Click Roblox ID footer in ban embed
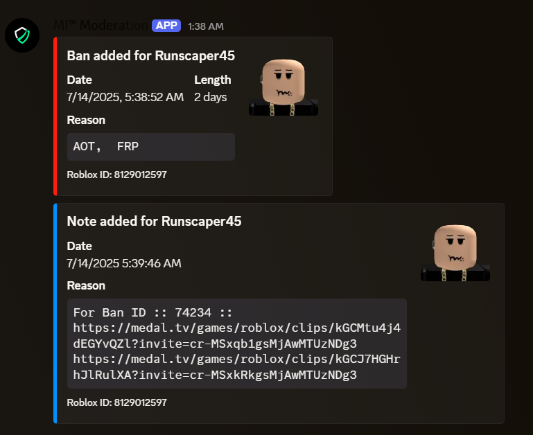 [x=116, y=175]
